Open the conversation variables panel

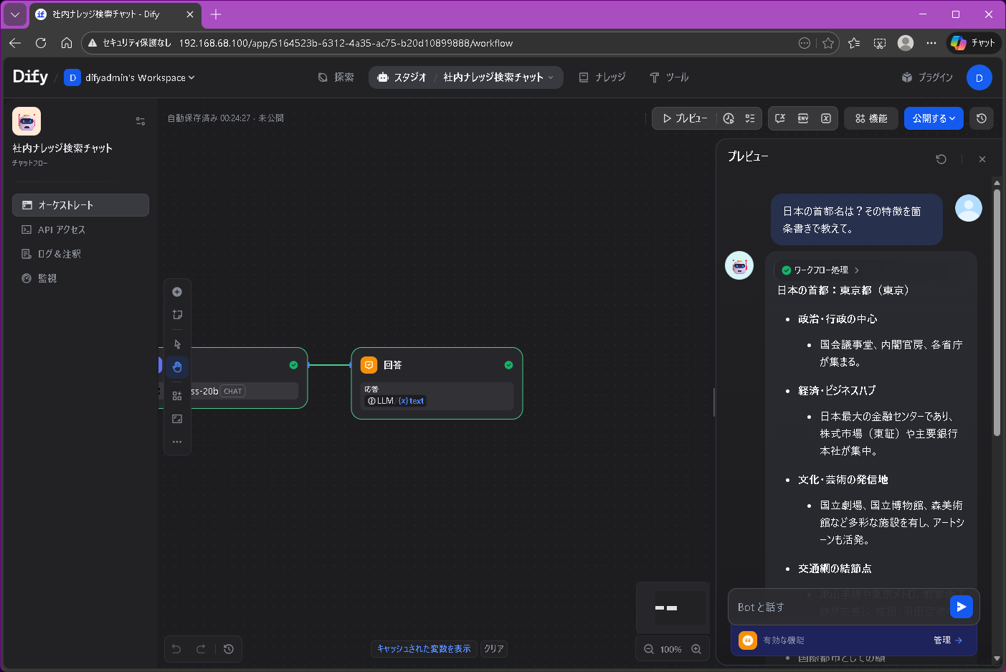coord(780,118)
